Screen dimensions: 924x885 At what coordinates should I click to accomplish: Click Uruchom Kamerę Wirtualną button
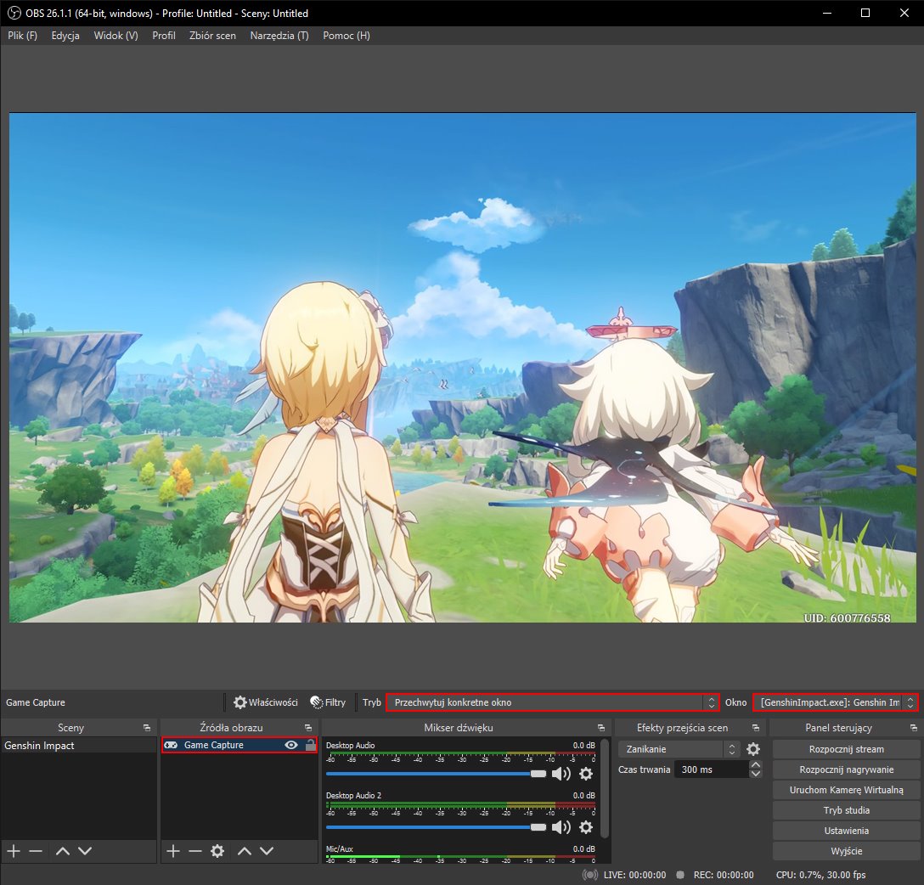click(846, 790)
